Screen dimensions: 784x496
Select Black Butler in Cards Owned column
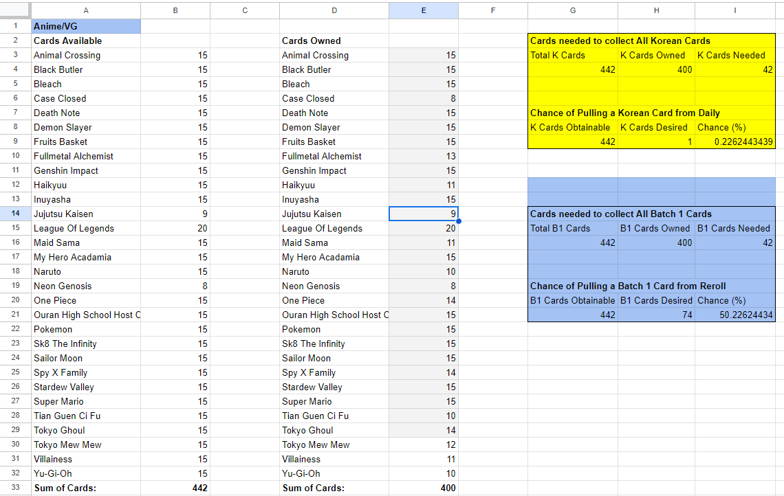tap(334, 70)
